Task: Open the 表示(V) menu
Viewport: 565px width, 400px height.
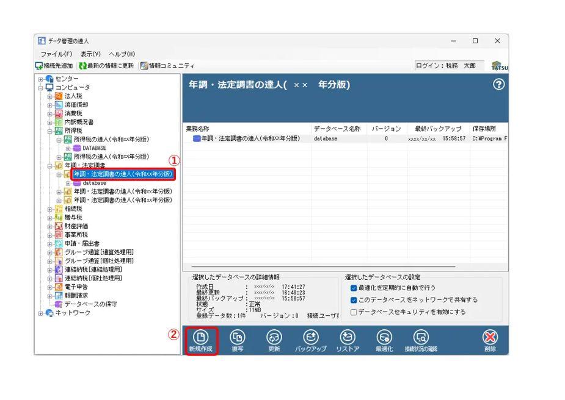Action: click(90, 54)
